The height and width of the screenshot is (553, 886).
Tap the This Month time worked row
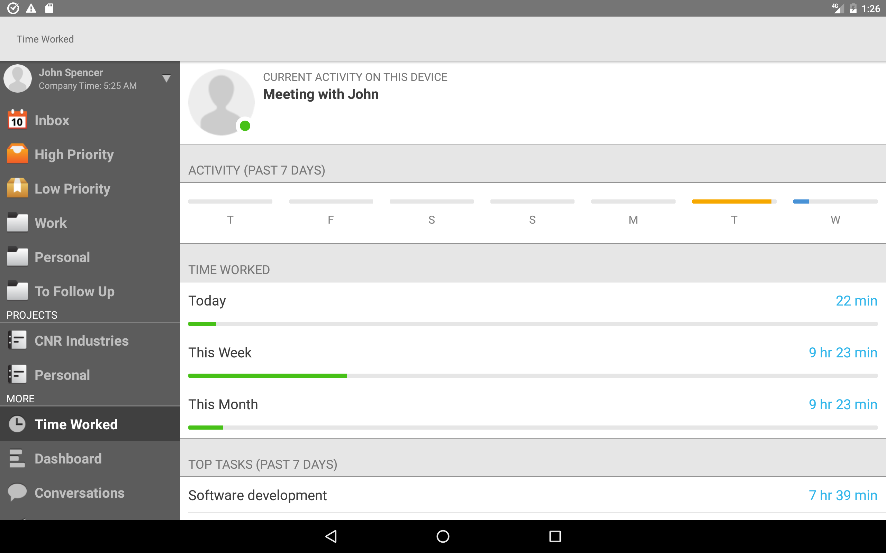pos(533,412)
